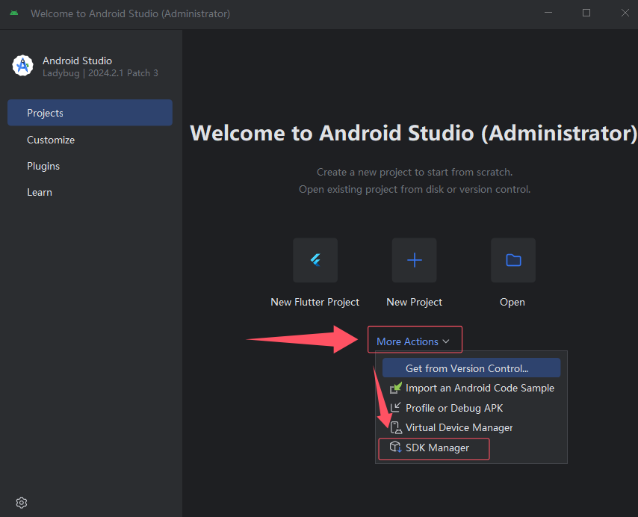Screen dimensions: 638x517
Task: Create a New Flutter Project
Action: point(315,260)
